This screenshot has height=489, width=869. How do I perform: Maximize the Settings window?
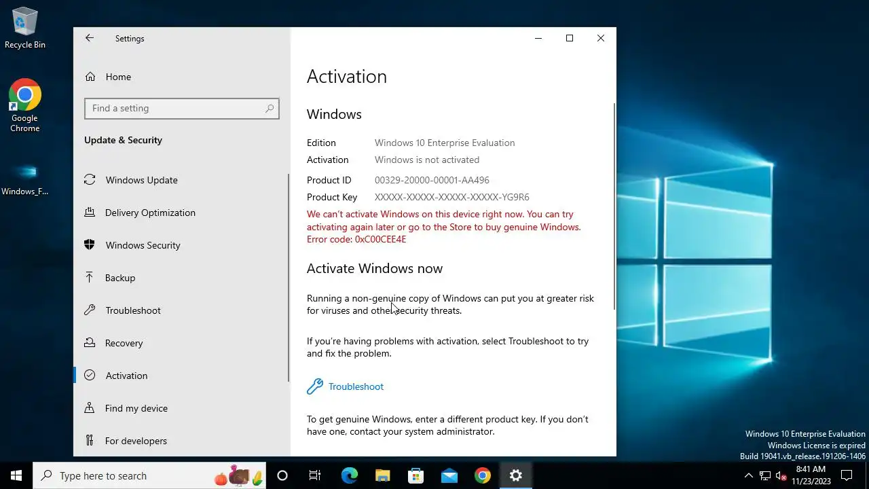(x=570, y=38)
